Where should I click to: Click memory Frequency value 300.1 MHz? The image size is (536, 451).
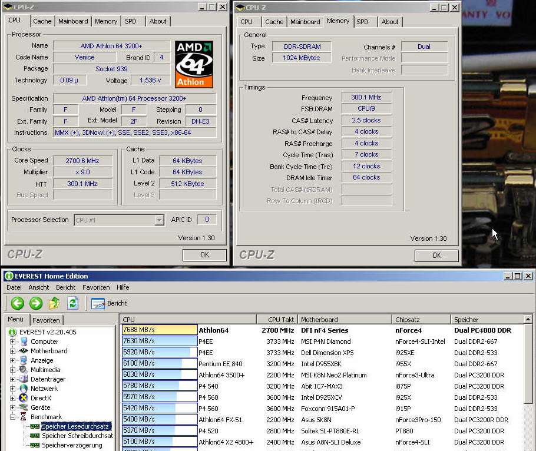[366, 97]
